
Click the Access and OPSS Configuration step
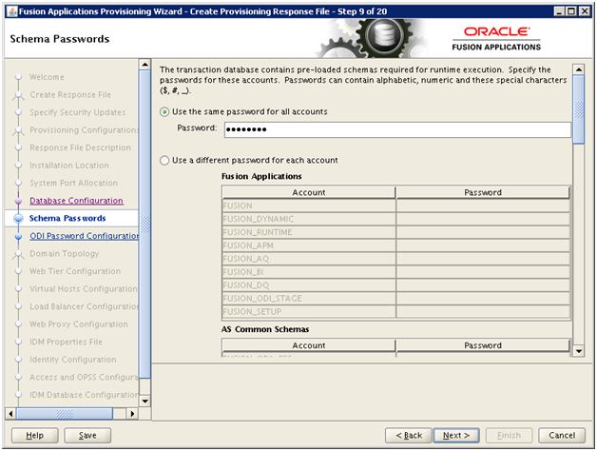85,377
